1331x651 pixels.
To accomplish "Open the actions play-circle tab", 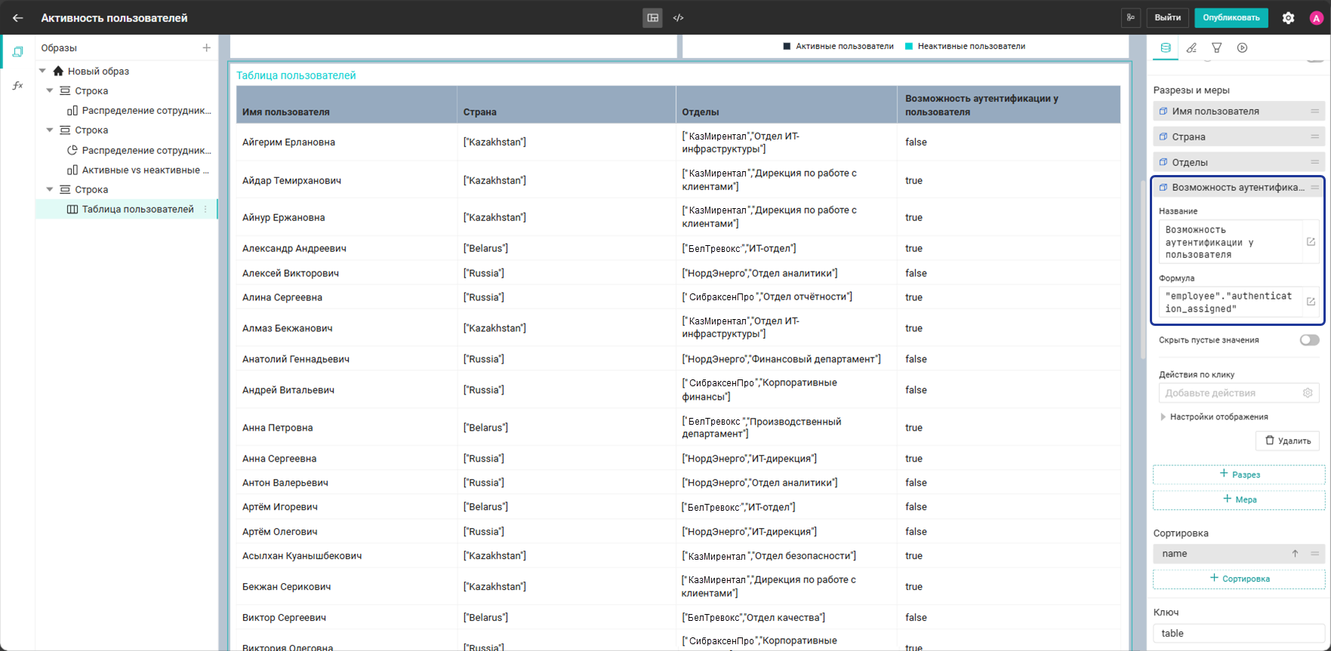I will 1242,48.
